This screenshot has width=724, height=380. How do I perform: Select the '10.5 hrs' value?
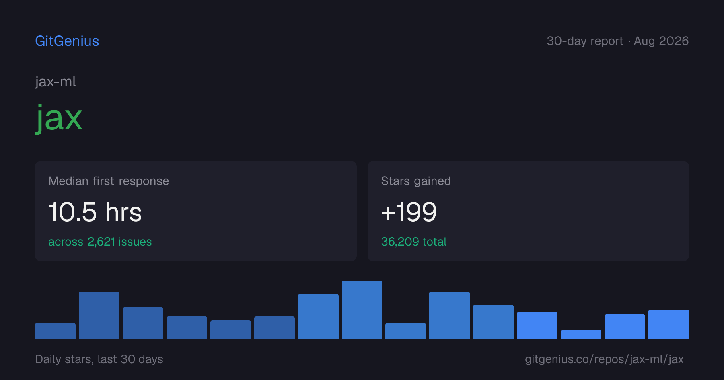(x=95, y=212)
